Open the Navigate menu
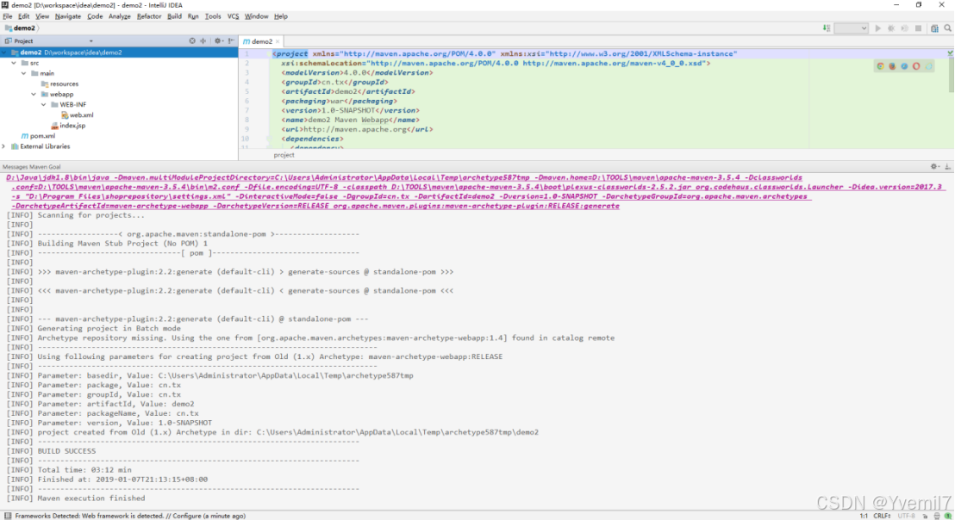Image resolution: width=955 pixels, height=520 pixels. 67,16
